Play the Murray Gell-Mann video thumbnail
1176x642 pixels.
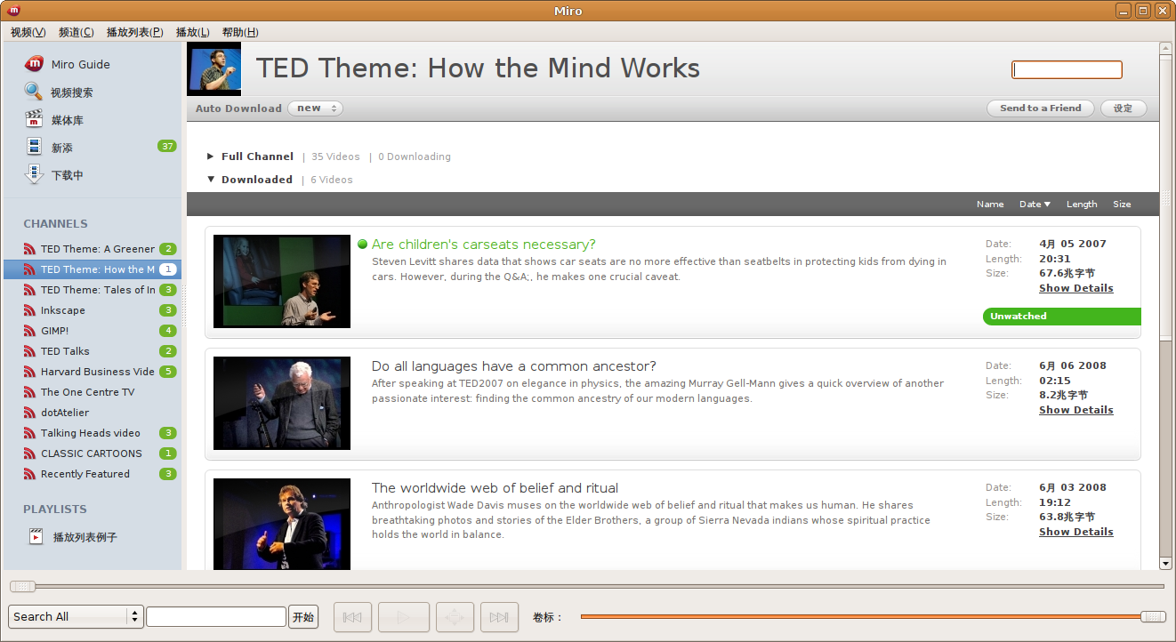point(282,403)
